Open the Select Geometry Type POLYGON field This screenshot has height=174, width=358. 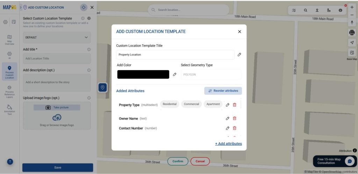tap(211, 74)
